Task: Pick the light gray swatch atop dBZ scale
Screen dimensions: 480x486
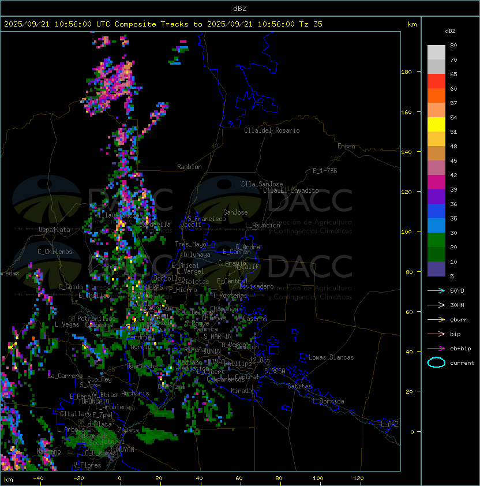Action: point(436,52)
